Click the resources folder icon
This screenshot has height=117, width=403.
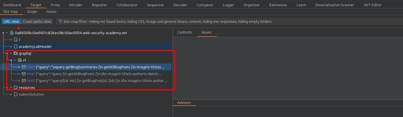tap(16, 87)
